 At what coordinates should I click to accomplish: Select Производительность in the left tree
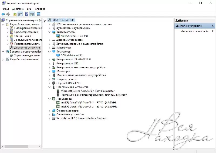[27, 44]
